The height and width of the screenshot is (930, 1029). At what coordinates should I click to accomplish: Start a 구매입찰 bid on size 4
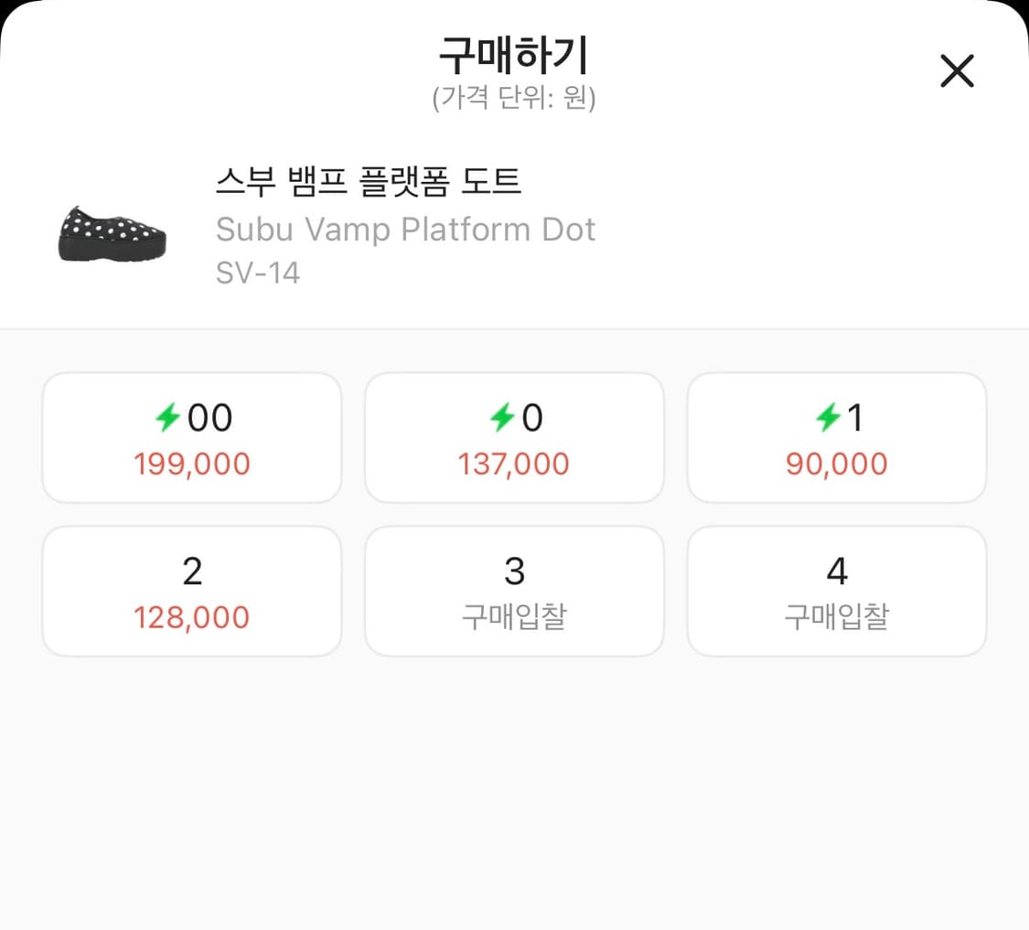click(x=837, y=591)
